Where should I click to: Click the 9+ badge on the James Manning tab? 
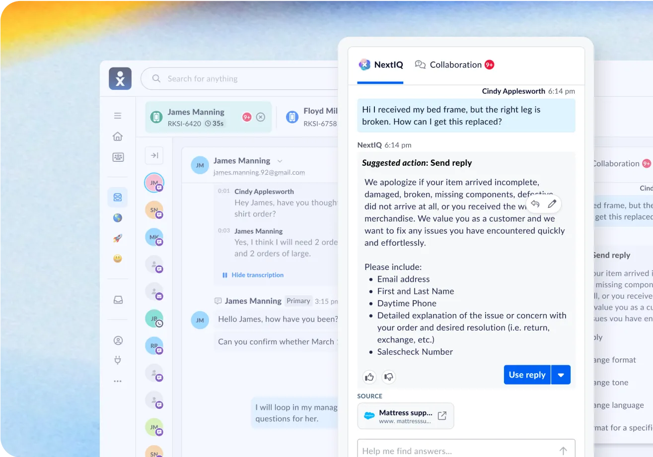(x=247, y=117)
